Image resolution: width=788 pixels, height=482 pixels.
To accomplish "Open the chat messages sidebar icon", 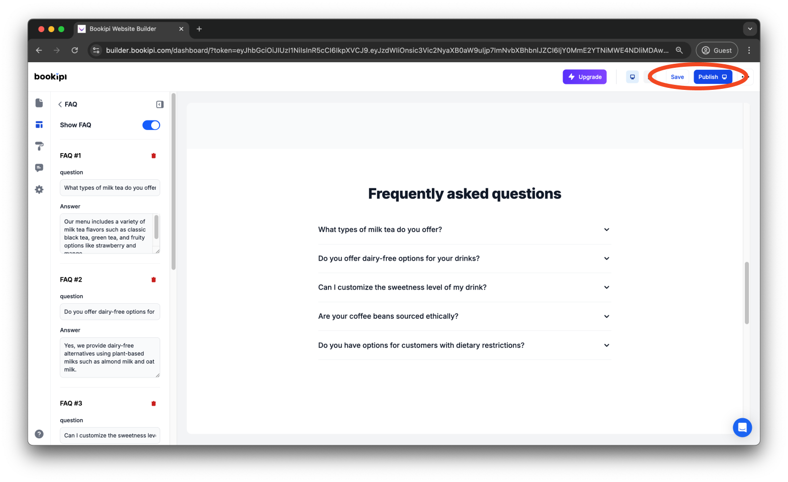I will 39,168.
